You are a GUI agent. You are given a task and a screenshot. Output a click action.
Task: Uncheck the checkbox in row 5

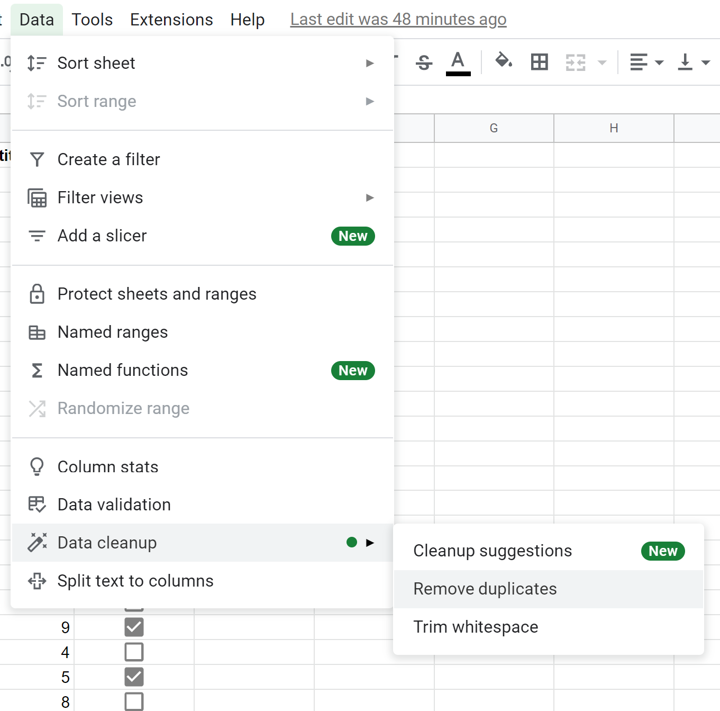(134, 677)
